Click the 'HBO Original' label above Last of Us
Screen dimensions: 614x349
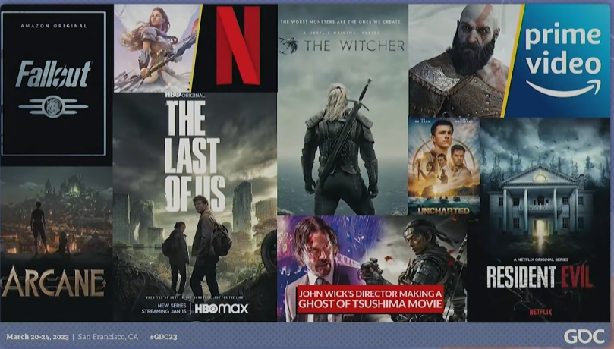(185, 95)
